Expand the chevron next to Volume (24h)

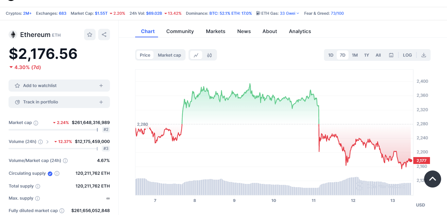47,142
